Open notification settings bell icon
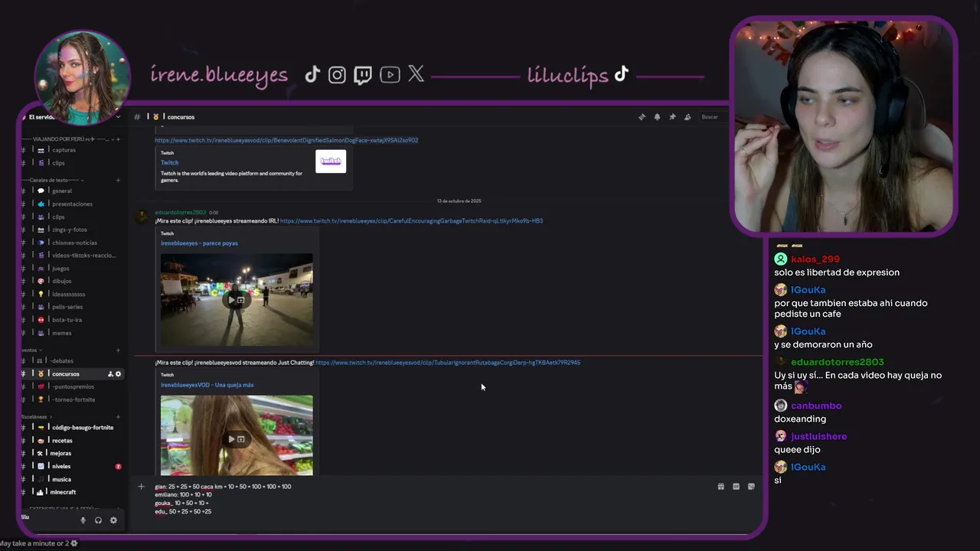980x551 pixels. click(657, 117)
